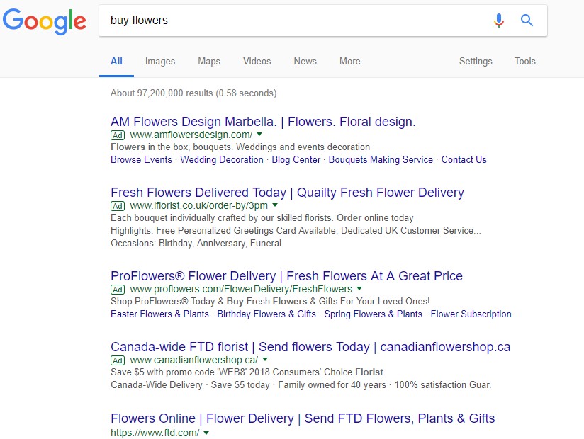
Task: Start voice search with the microphone icon
Action: (x=499, y=20)
